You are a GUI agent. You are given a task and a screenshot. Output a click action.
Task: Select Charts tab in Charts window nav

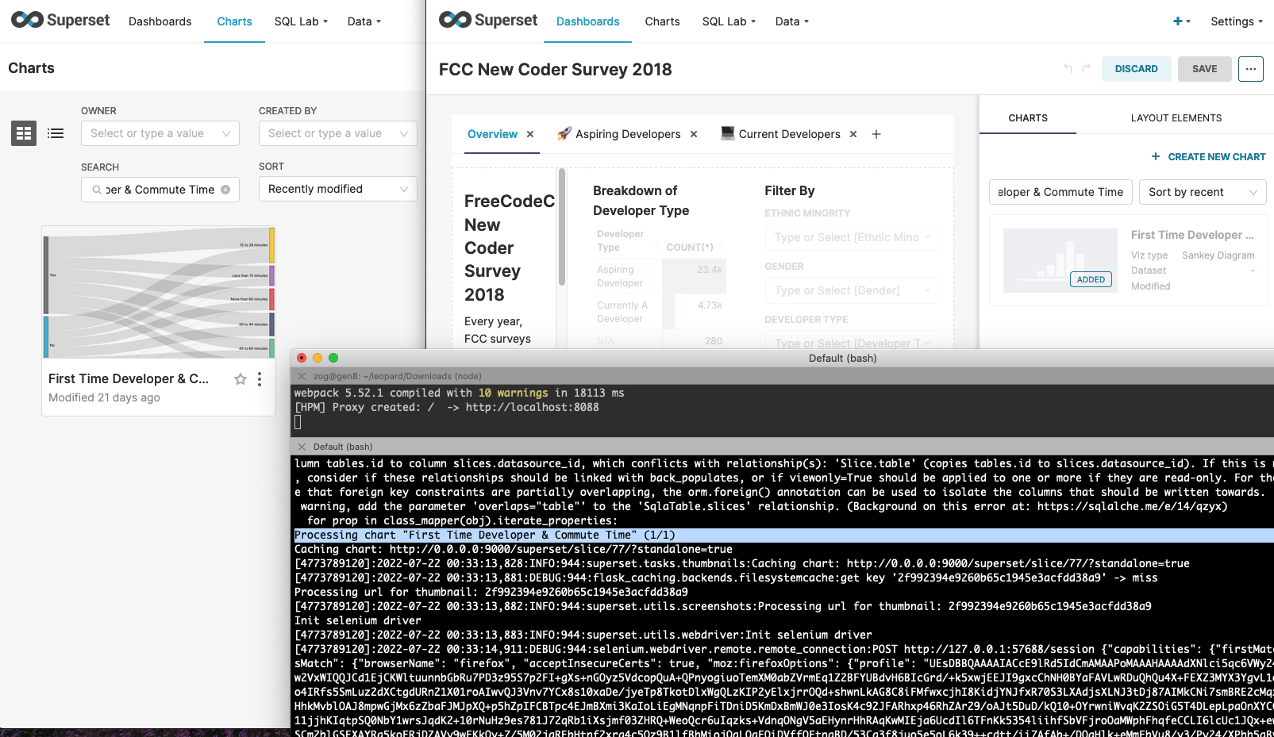pyautogui.click(x=235, y=21)
